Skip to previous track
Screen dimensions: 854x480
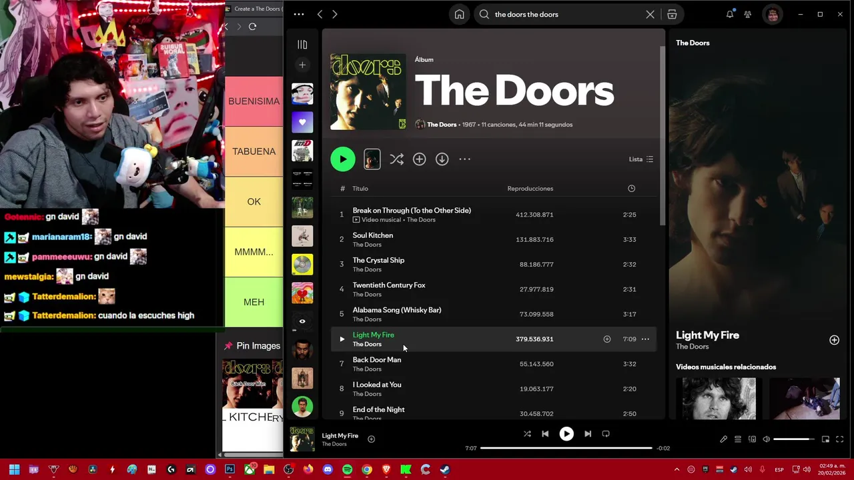545,434
